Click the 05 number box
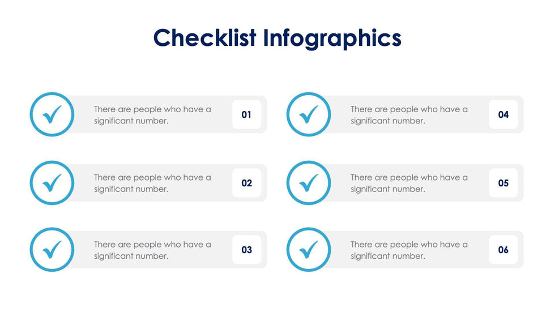555x312 pixels. pyautogui.click(x=503, y=183)
